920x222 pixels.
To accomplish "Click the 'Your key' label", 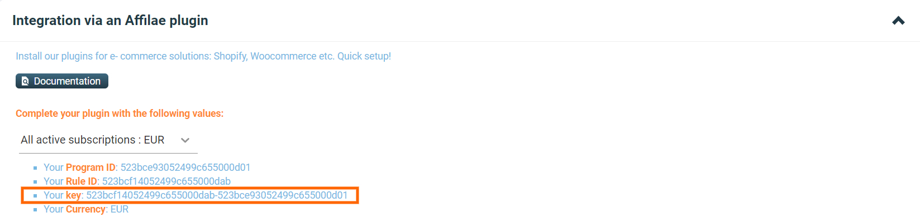I will pyautogui.click(x=63, y=195).
